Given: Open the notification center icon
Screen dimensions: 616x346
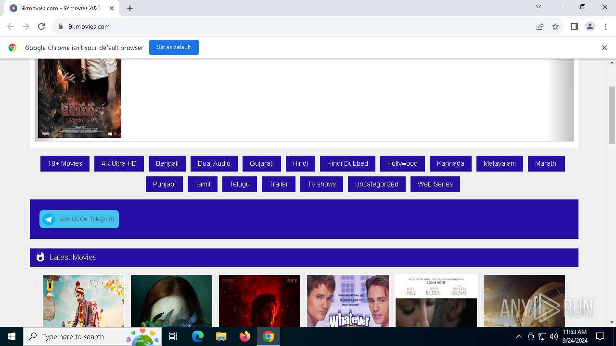Looking at the screenshot, I should tap(600, 336).
